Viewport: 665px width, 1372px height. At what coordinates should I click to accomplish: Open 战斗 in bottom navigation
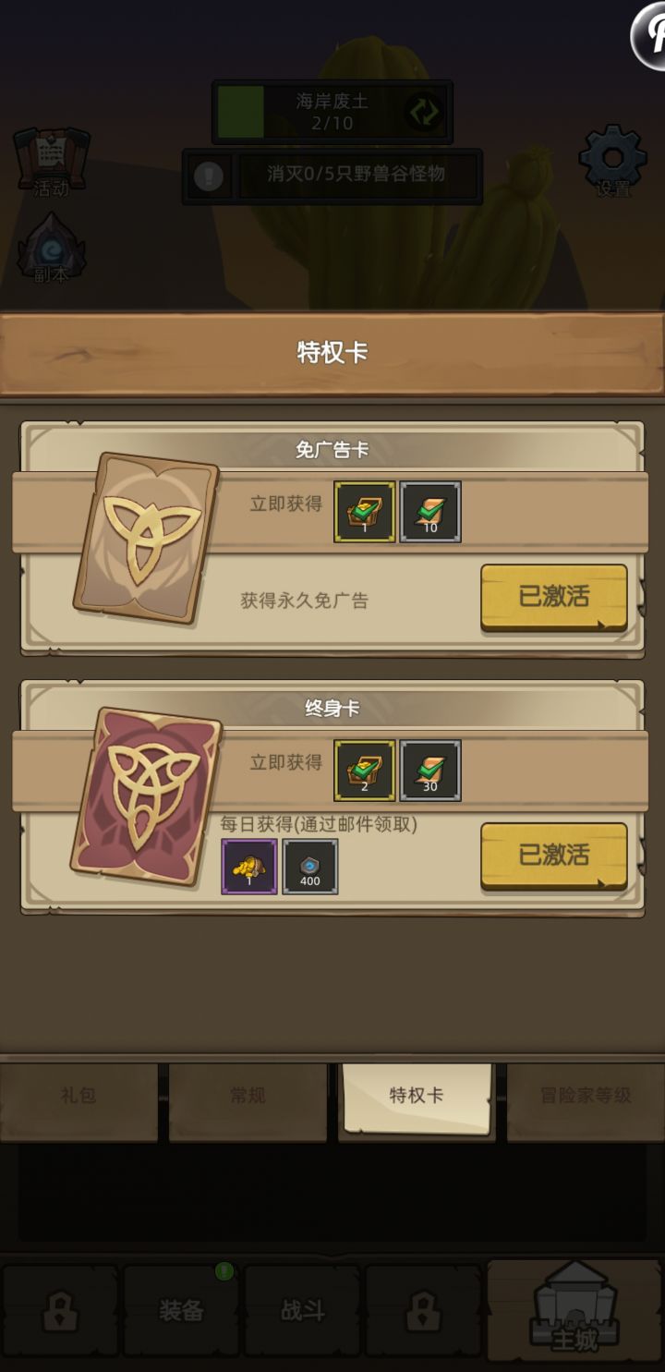(x=302, y=1310)
